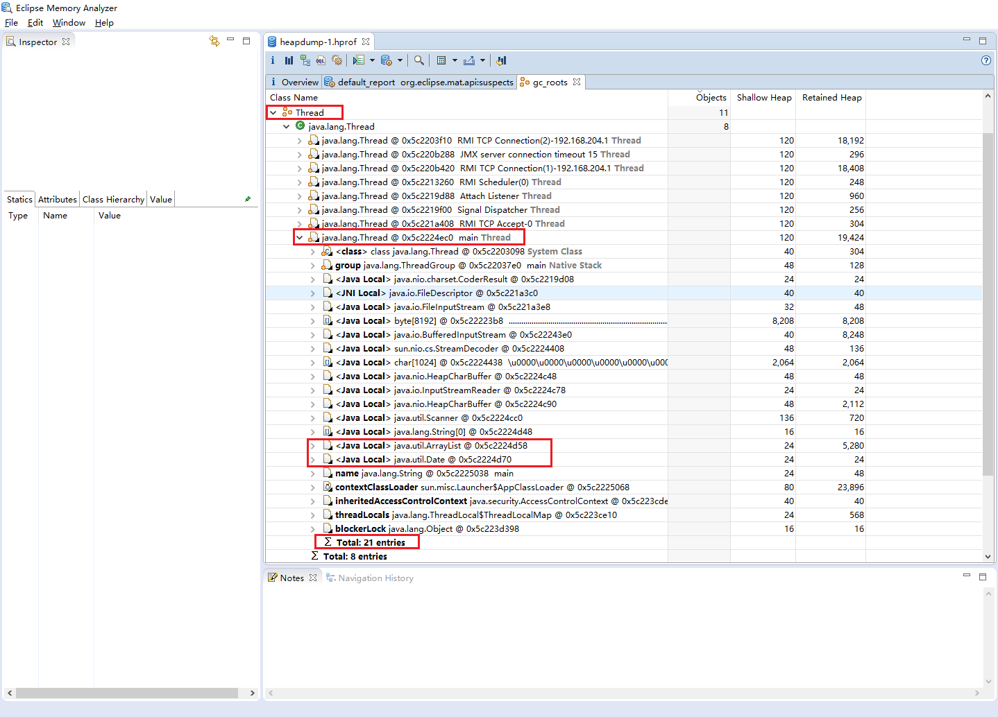998x717 pixels.
Task: Open the reports dropdown arrow
Action: [x=372, y=60]
